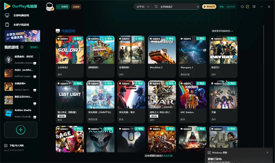
Task: Clear the search text with the x icon
Action: pos(198,7)
